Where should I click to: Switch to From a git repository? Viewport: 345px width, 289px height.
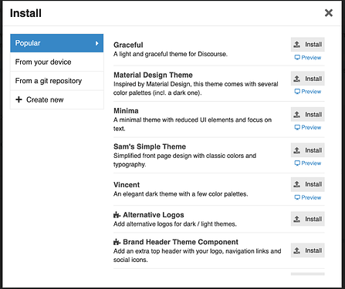point(57,81)
